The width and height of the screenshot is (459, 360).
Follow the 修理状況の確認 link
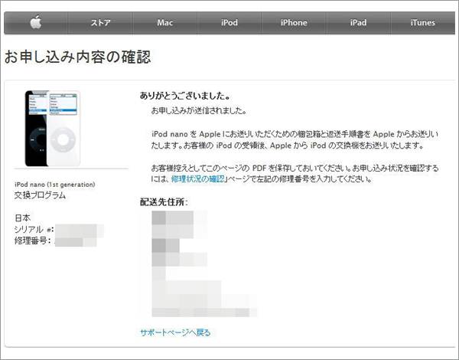click(x=198, y=178)
